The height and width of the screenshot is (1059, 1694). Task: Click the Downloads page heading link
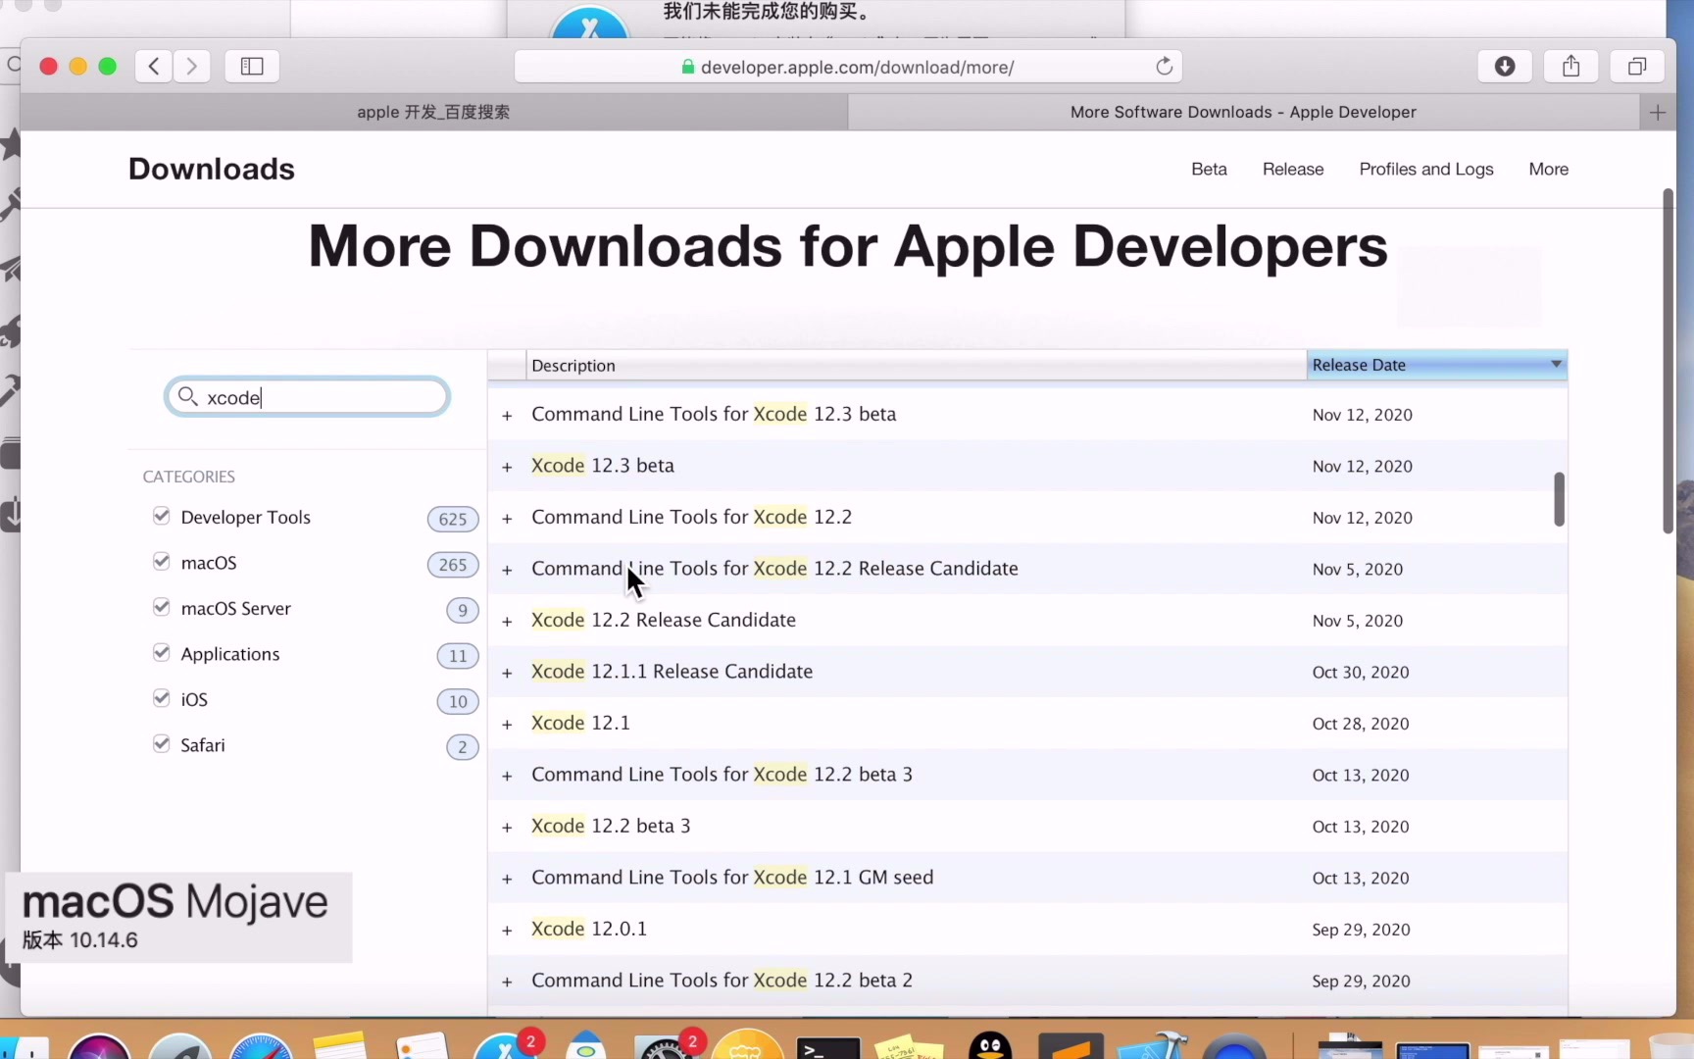[212, 169]
